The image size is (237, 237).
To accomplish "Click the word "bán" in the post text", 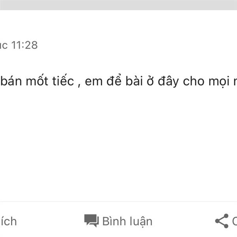I will 11,81.
